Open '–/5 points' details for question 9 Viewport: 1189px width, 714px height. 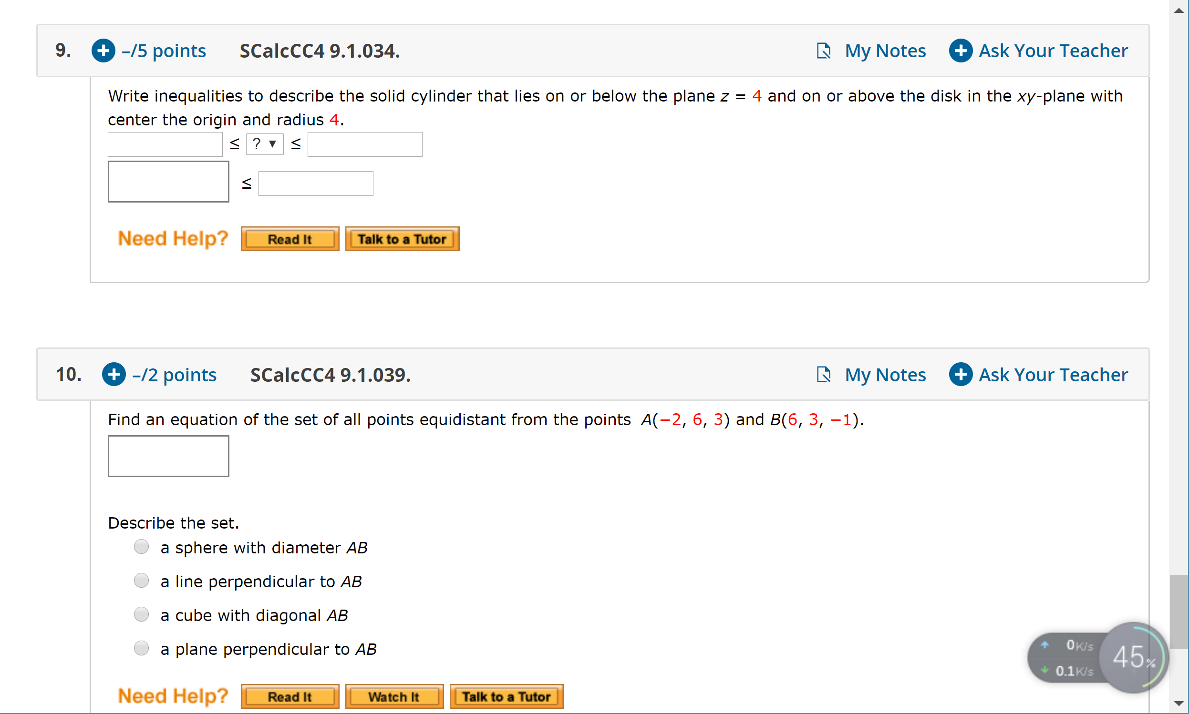click(x=164, y=51)
